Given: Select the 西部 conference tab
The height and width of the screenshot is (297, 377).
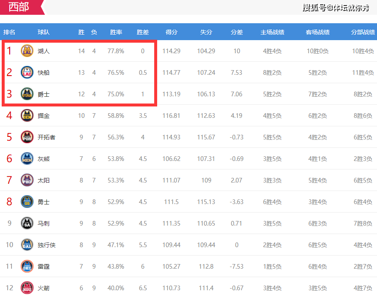Looking at the screenshot, I should click(x=22, y=7).
